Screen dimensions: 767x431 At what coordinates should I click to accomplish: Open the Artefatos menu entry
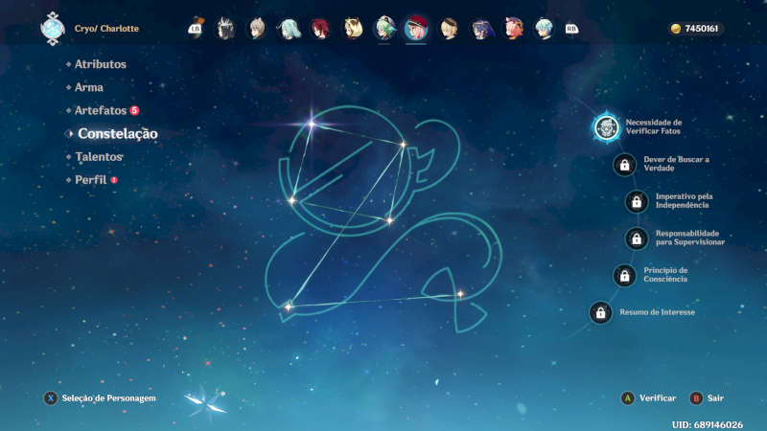pos(101,110)
